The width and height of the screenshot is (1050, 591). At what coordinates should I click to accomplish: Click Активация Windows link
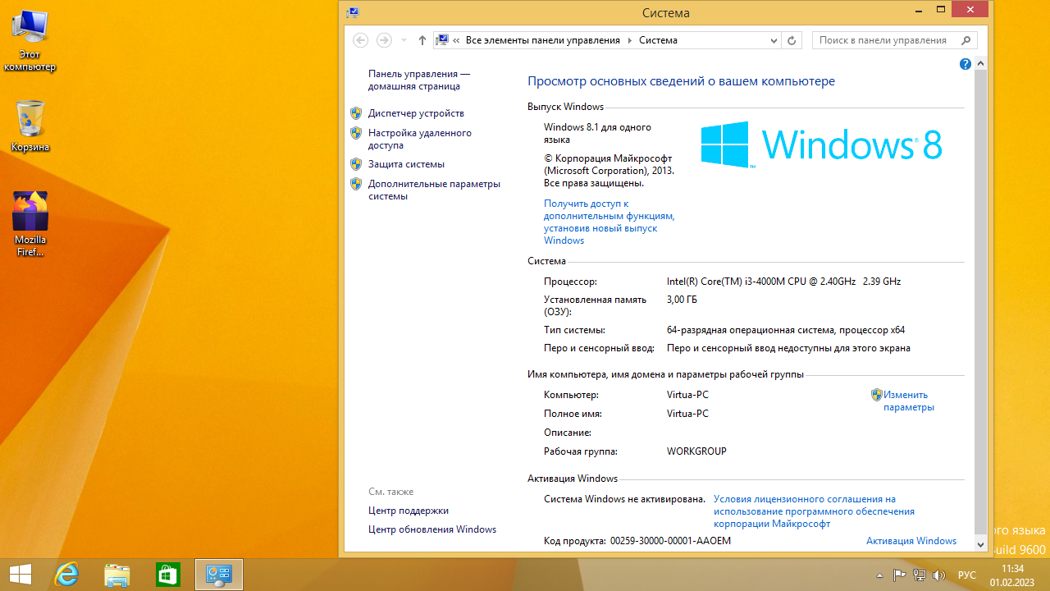911,541
